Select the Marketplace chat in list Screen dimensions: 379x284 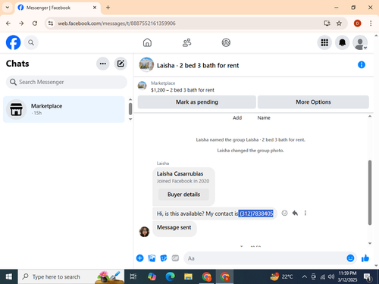coord(64,109)
